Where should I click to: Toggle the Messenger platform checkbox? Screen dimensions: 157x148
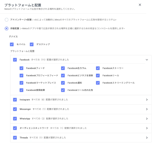tap(15, 109)
